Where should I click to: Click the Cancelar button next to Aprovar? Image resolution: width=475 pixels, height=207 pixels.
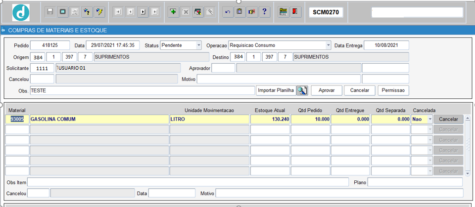(360, 90)
